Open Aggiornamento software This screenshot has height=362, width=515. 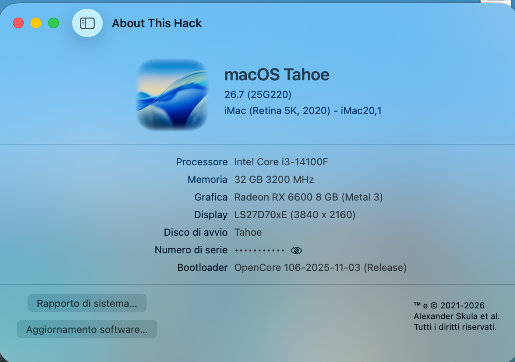(x=87, y=329)
